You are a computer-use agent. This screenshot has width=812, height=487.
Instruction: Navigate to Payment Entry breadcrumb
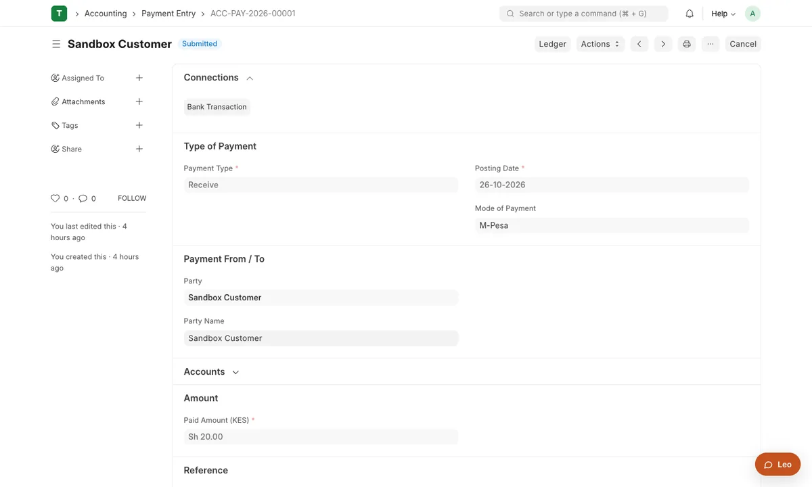(x=168, y=14)
